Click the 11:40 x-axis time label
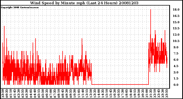 [83, 93]
